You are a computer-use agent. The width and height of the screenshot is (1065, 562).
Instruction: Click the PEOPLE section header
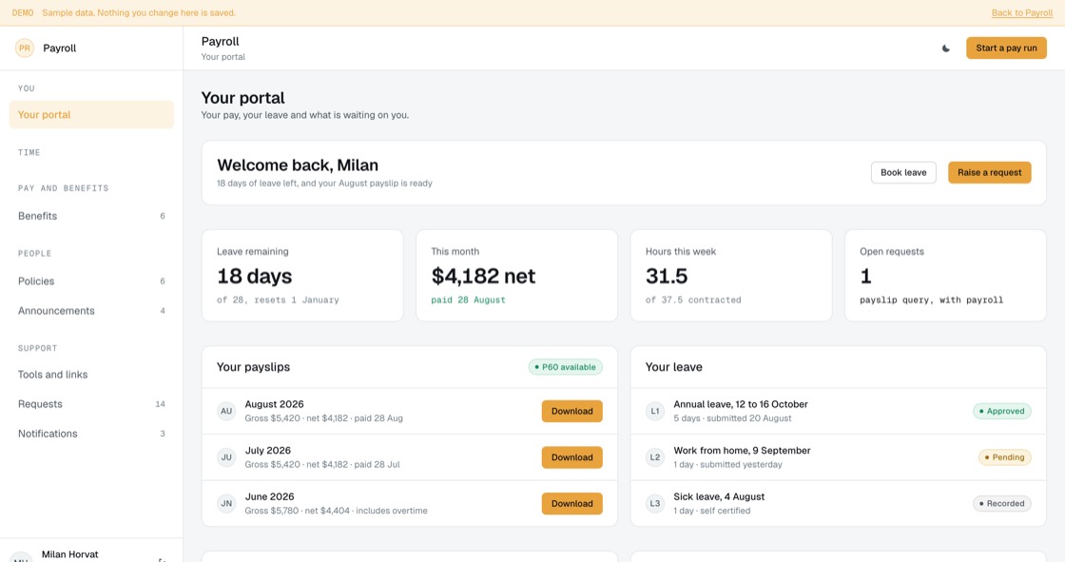point(34,254)
